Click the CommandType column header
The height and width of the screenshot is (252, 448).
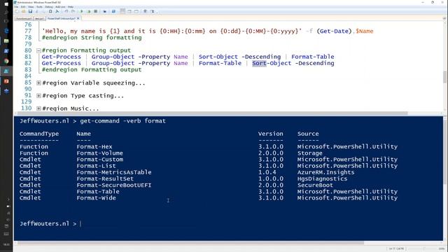pyautogui.click(x=39, y=134)
